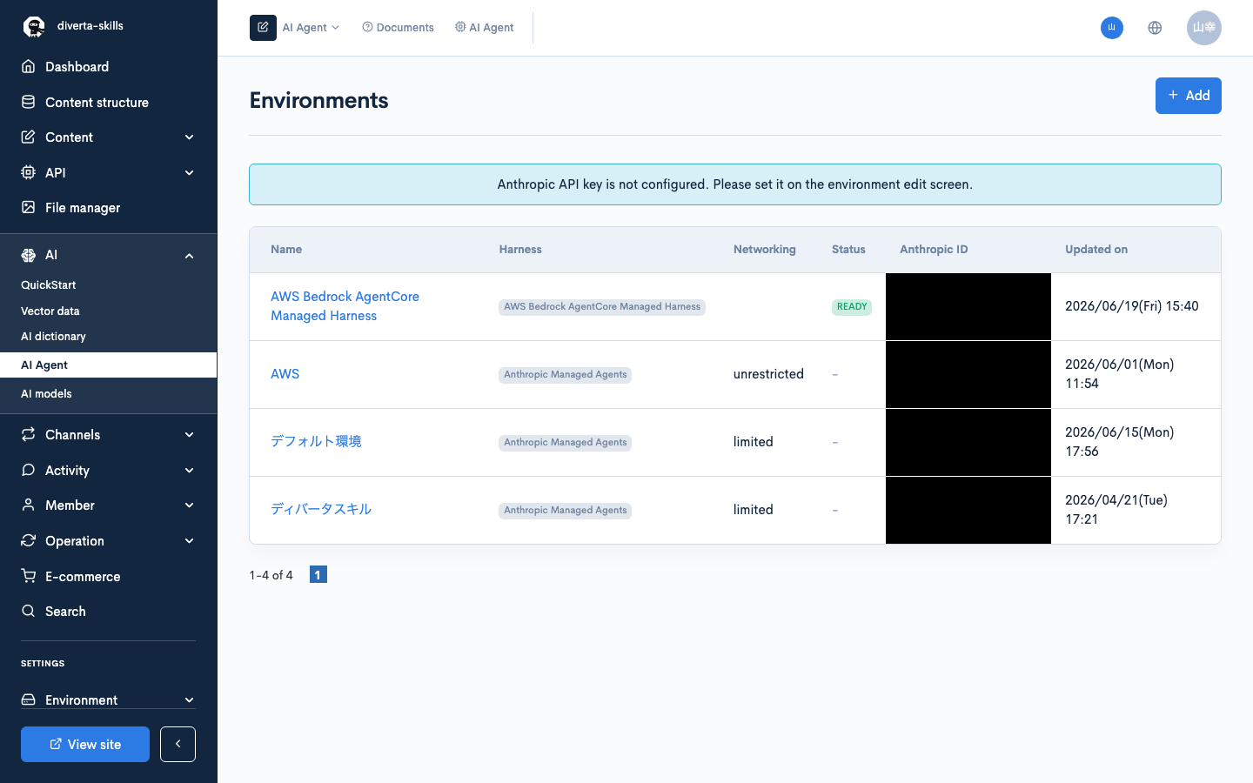This screenshot has height=783, width=1253.
Task: Click the 2026/06/19(Fri) 15:40 date cell
Action: (1132, 306)
